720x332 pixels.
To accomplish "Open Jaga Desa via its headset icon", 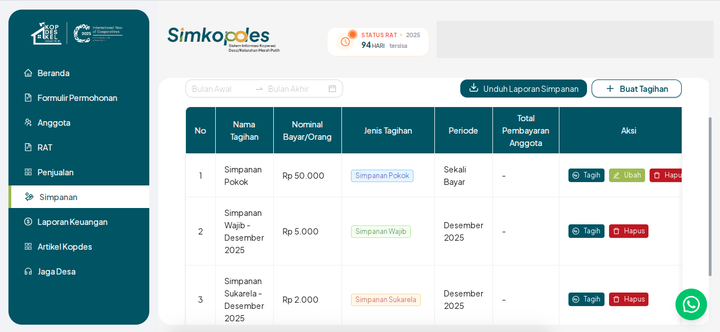I will click(27, 271).
